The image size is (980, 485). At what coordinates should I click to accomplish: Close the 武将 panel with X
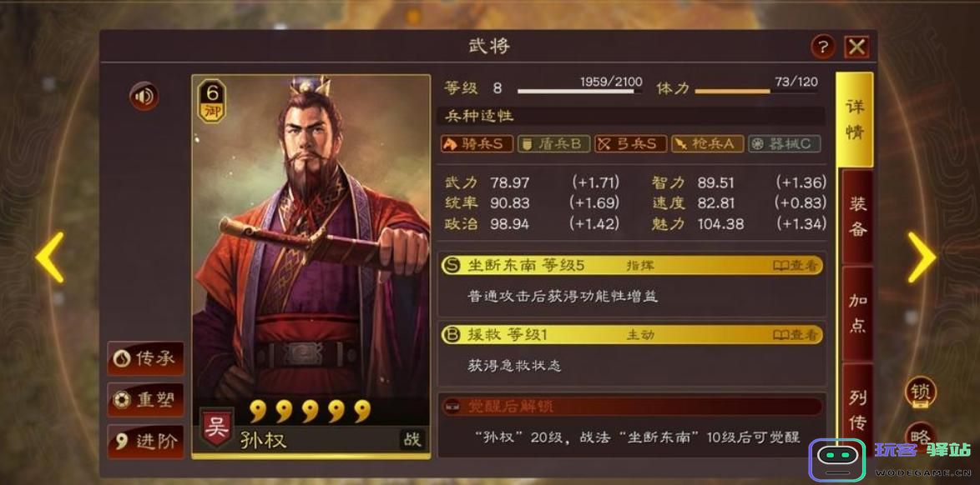click(x=857, y=47)
